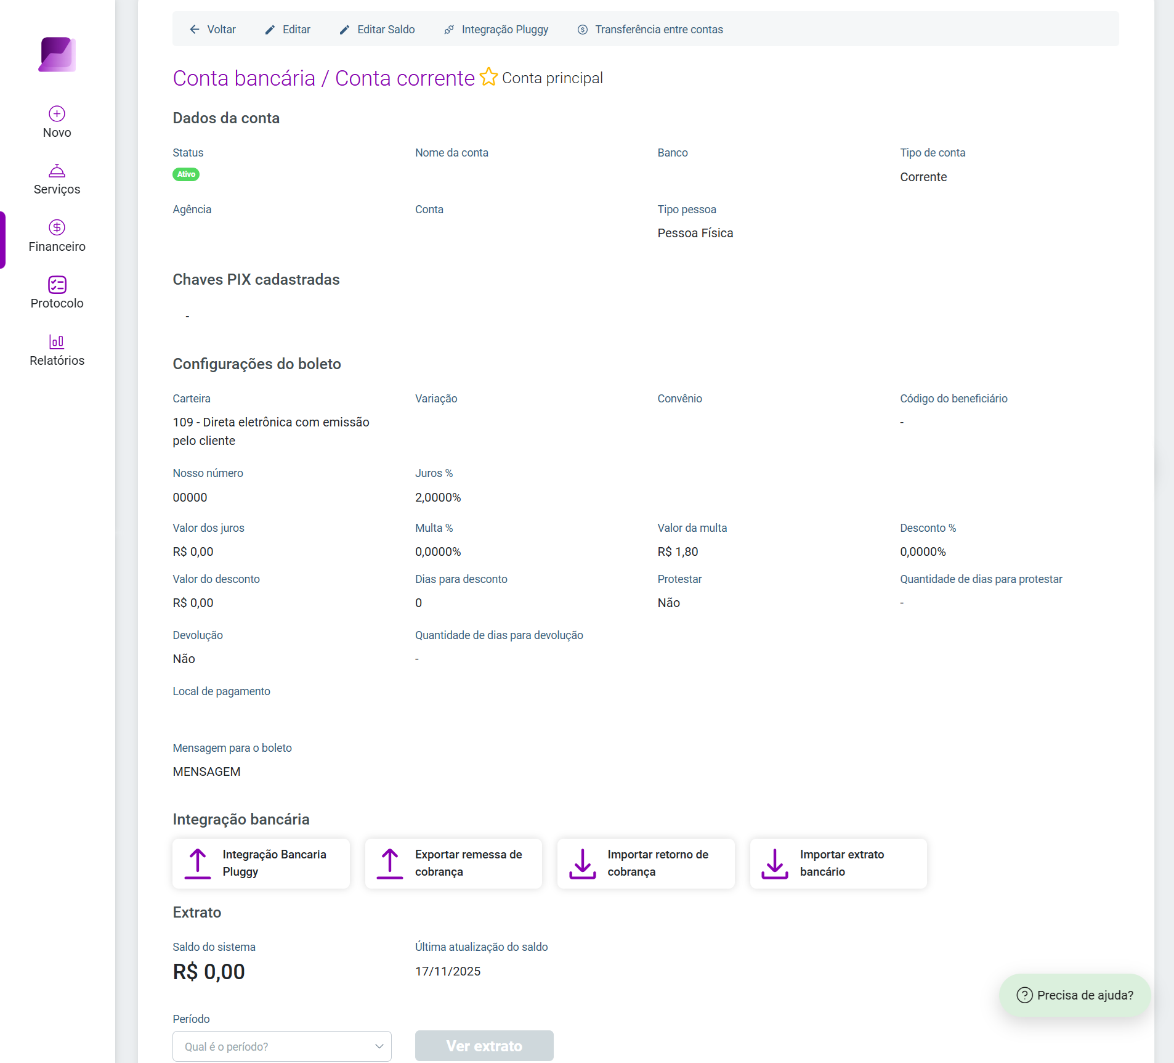The width and height of the screenshot is (1174, 1063).
Task: Click the Pessoa Física value
Action: (x=695, y=233)
